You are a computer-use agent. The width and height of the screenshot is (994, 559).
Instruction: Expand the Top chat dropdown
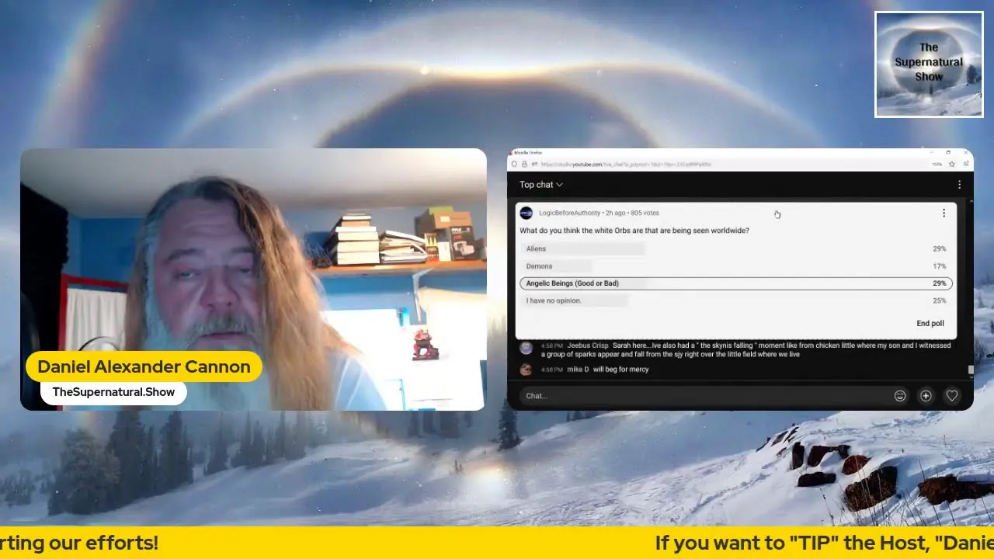(541, 185)
